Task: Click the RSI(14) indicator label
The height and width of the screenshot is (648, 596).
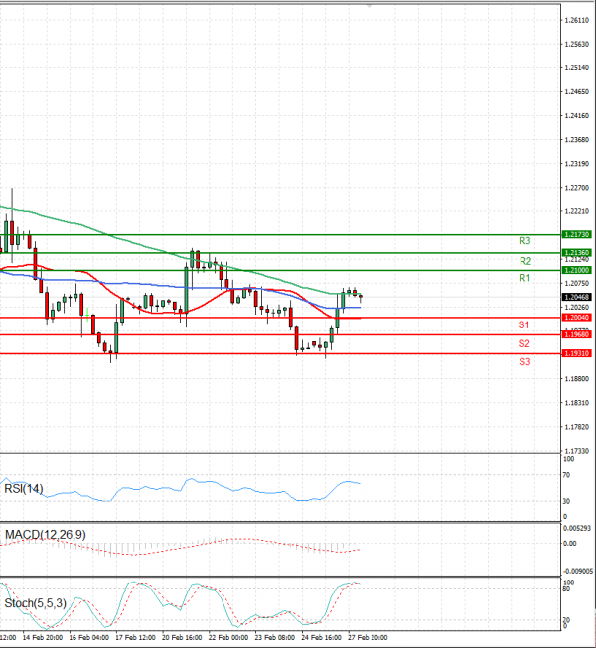Action: click(24, 489)
